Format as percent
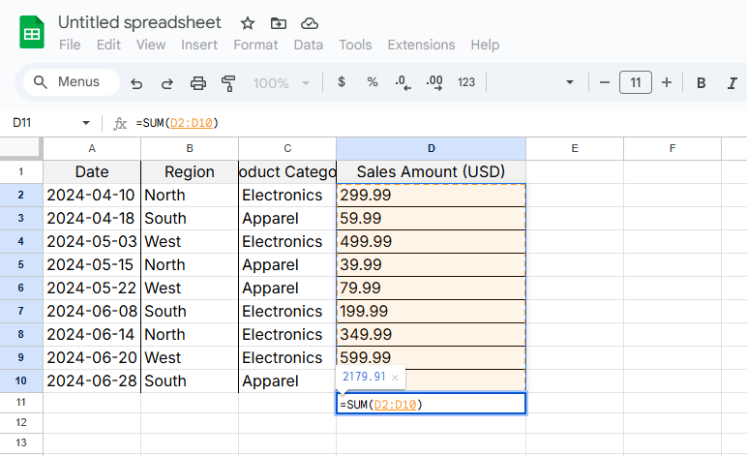This screenshot has height=456, width=747. coord(372,82)
